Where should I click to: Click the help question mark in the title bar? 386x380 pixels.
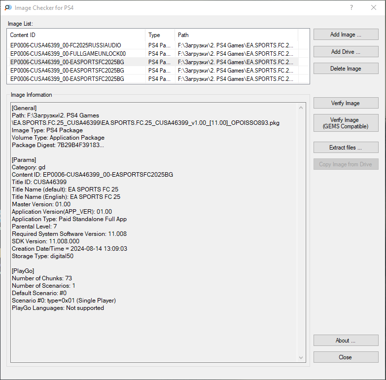(351, 7)
